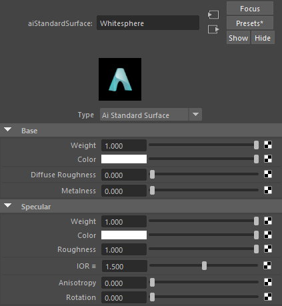The width and height of the screenshot is (282, 306).
Task: Open the Type dropdown arrow
Action: [x=195, y=115]
